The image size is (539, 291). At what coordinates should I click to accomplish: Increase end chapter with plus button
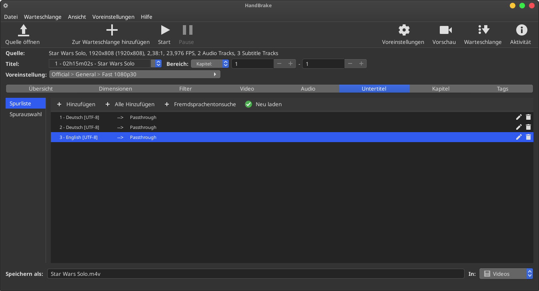361,63
